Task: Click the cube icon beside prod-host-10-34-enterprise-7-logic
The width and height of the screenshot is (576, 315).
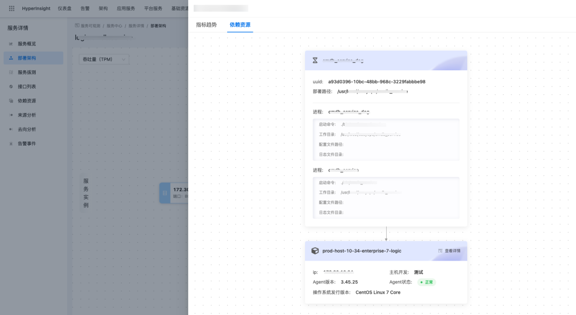Action: point(315,251)
